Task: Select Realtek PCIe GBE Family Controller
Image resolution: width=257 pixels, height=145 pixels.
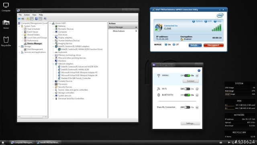Action: (76, 78)
